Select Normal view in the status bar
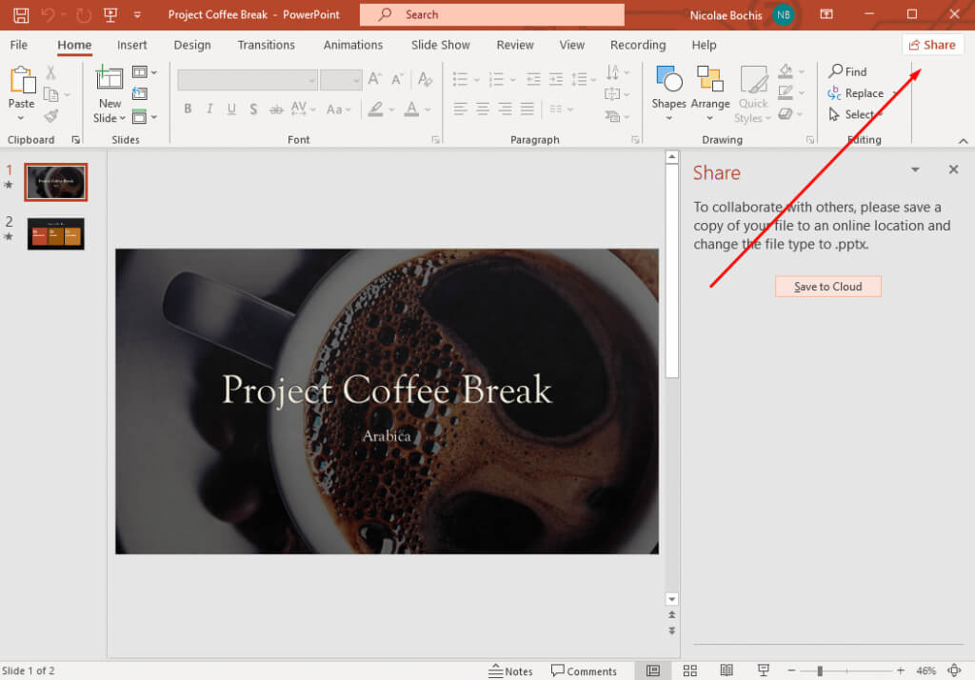 tap(653, 670)
